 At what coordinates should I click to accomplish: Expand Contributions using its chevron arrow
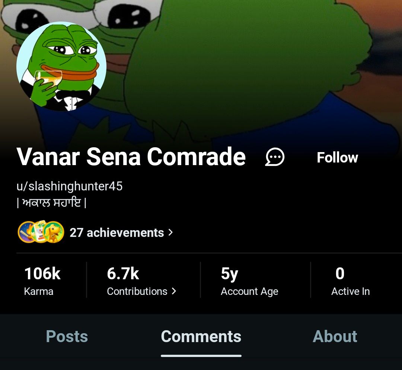coord(174,291)
